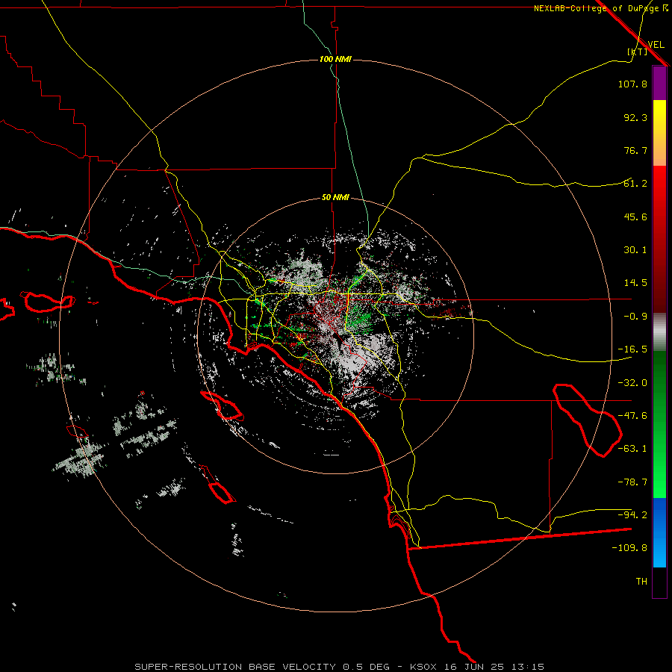Click the 100 NMI range ring label
672x672 pixels.
[x=335, y=59]
